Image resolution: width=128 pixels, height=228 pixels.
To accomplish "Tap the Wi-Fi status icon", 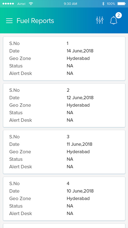I will coord(31,4).
